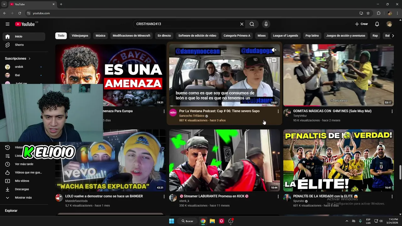Open Descargas in the sidebar
402x226 pixels.
(x=24, y=189)
